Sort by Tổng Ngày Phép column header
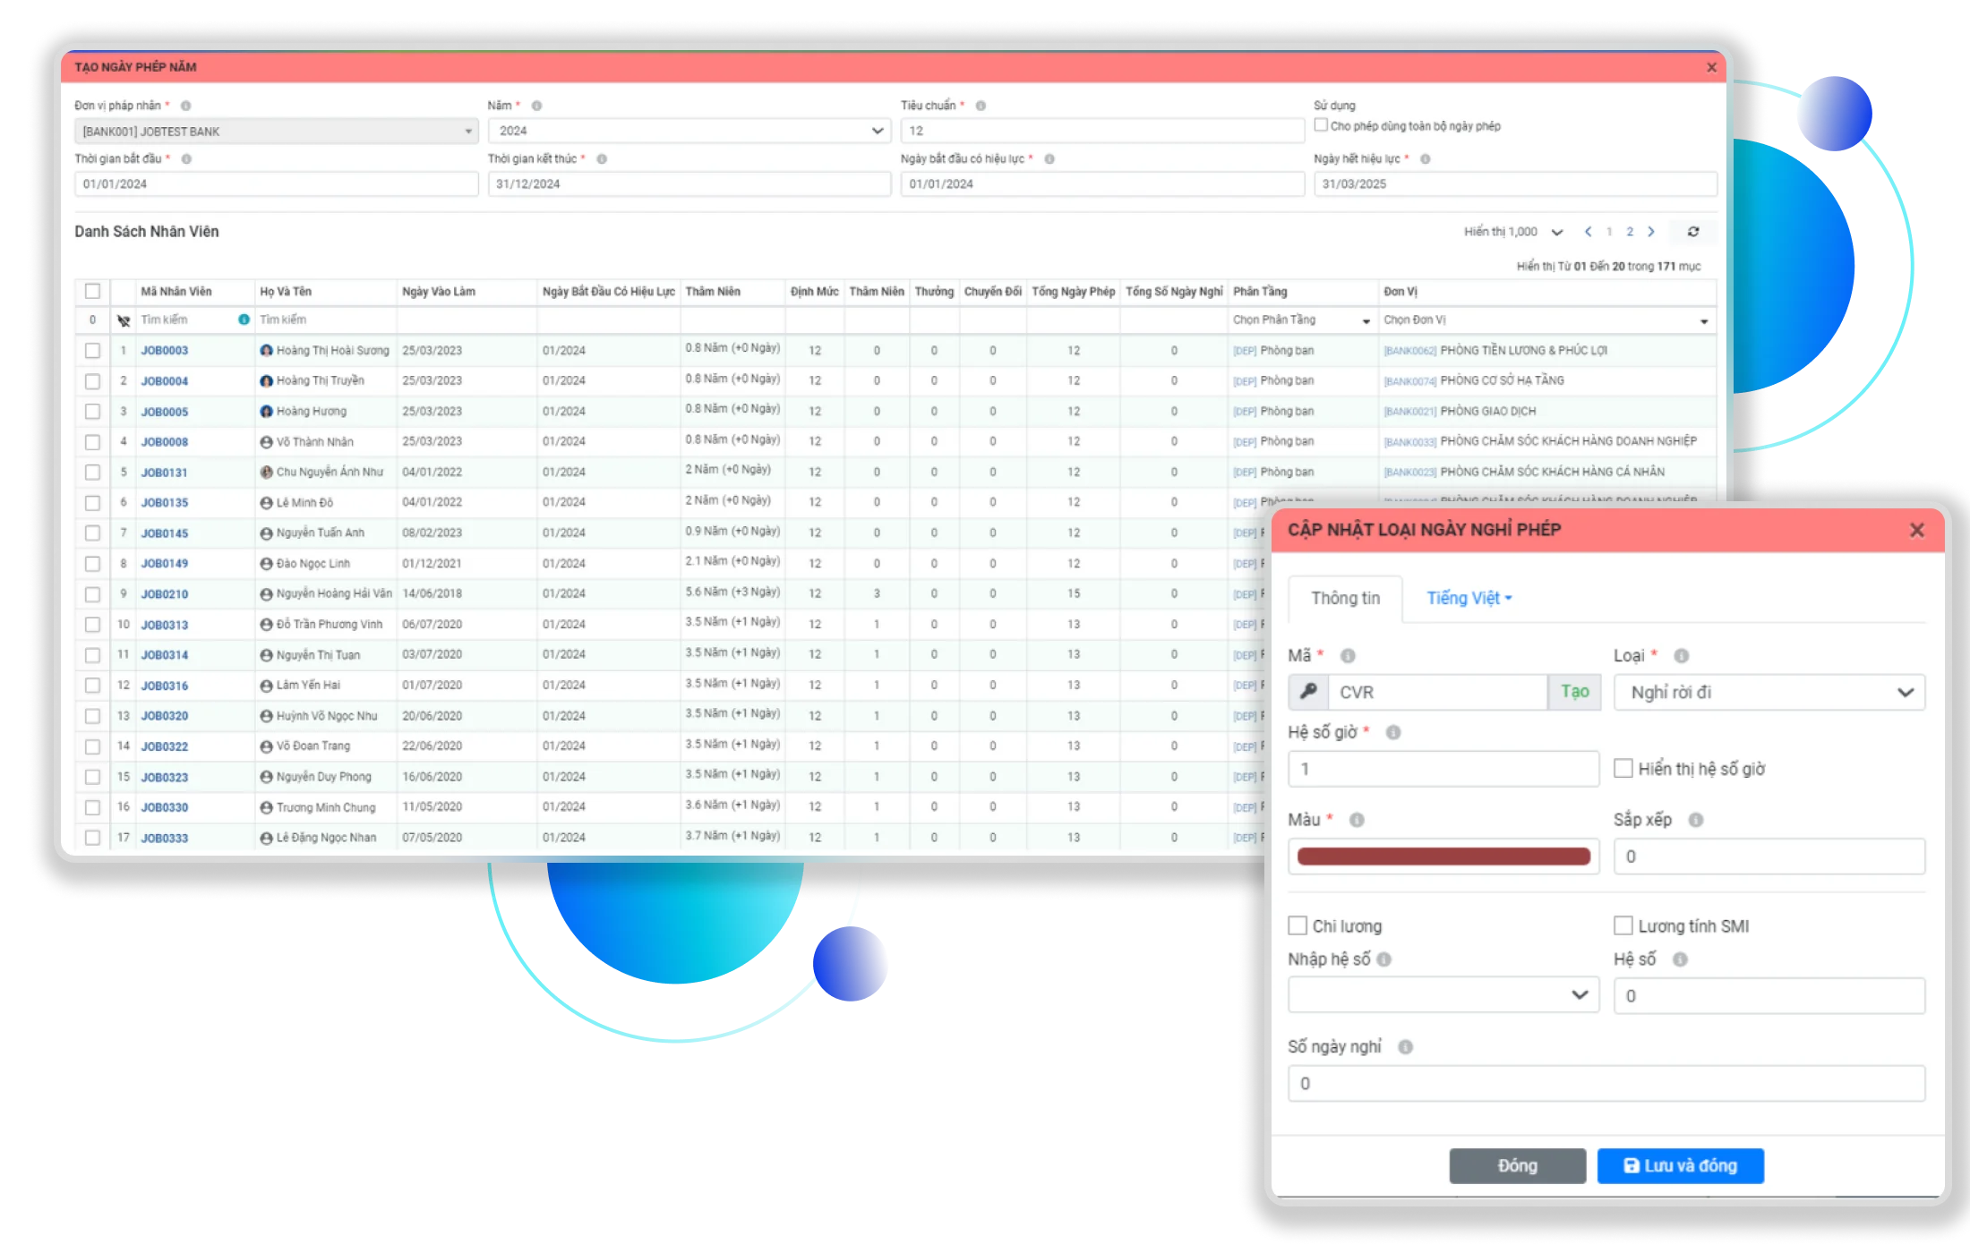Image resolution: width=1970 pixels, height=1253 pixels. coord(1073,292)
